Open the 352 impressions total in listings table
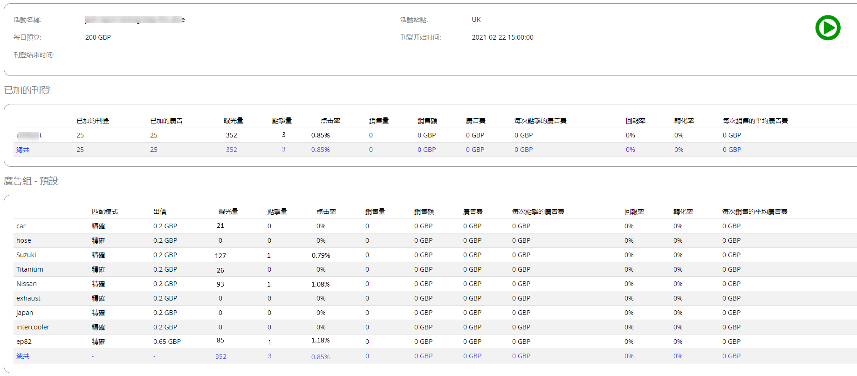This screenshot has width=857, height=376. click(232, 150)
